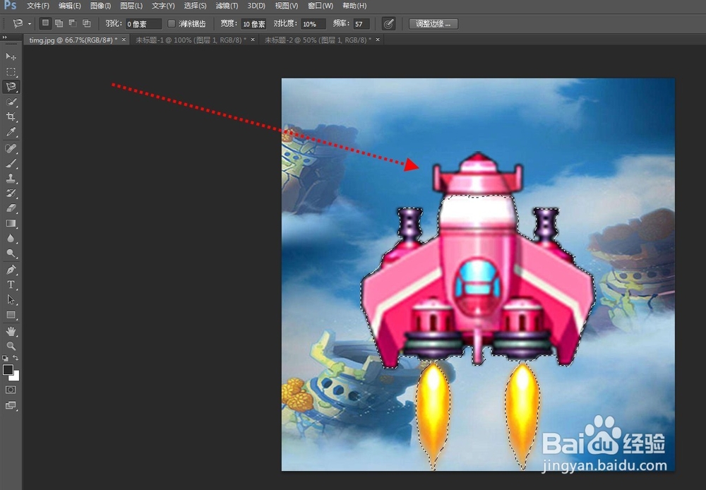
Task: Open Refine Edge (调整边缘) dialog
Action: [x=433, y=24]
